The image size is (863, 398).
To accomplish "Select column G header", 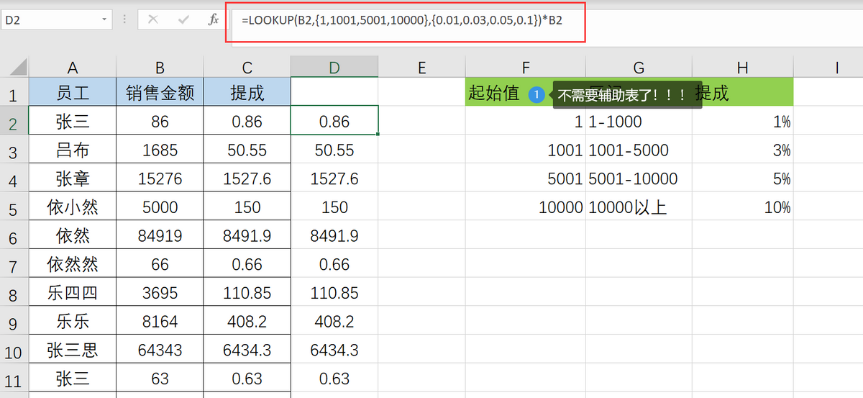I will coord(639,68).
